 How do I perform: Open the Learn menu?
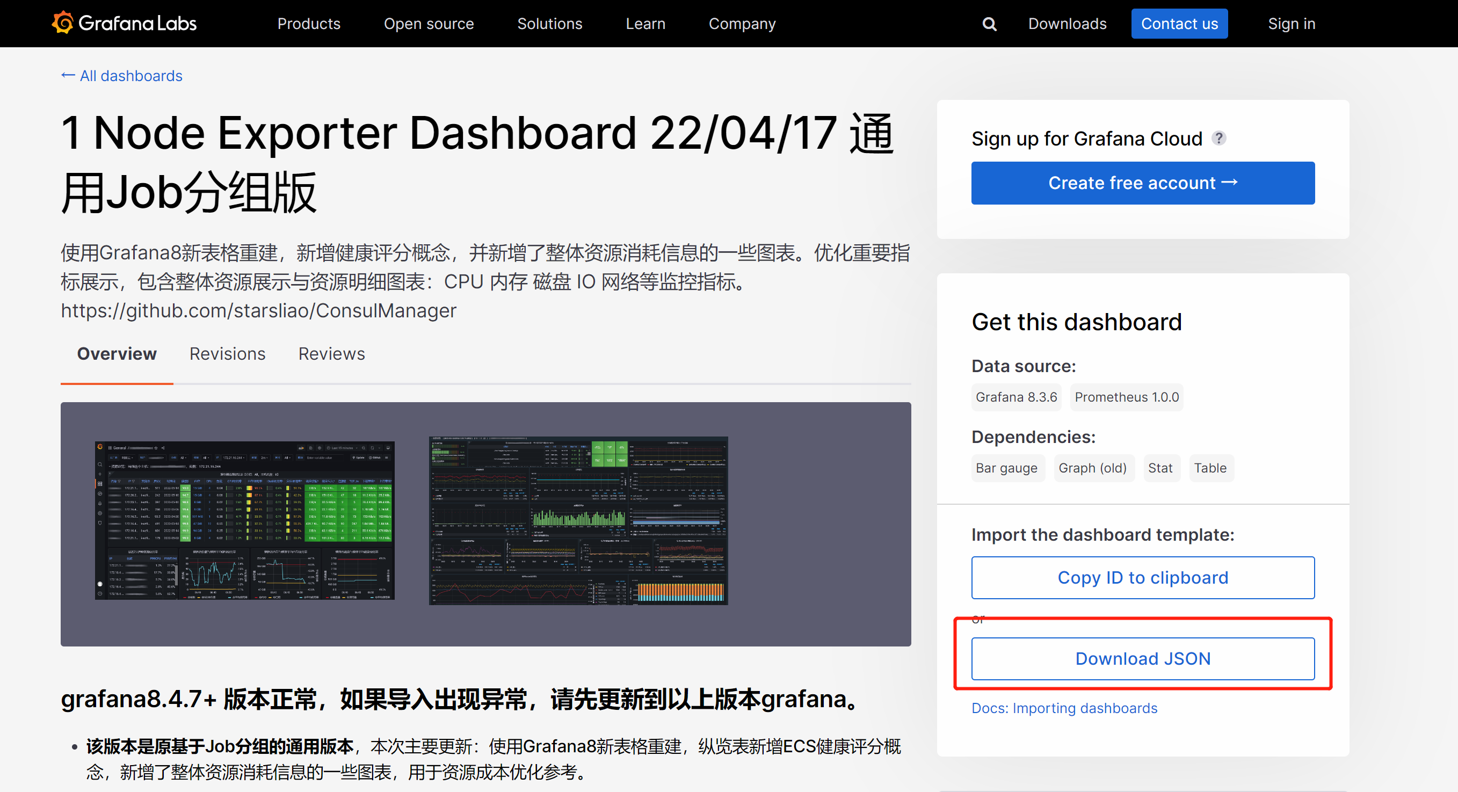[x=645, y=24]
